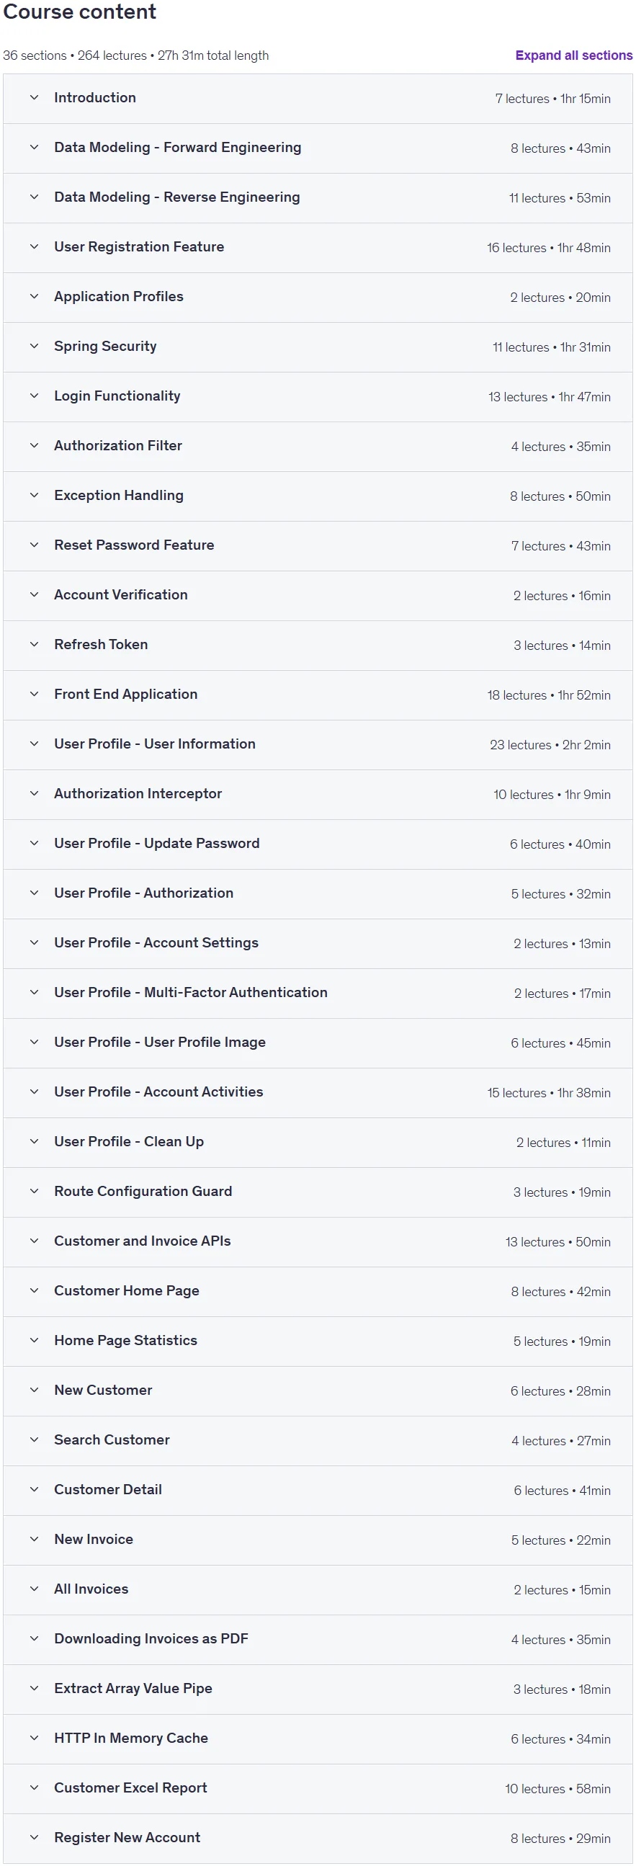Screen dimensions: 636x1866
Task: Expand the Home Page Statistics chevron
Action: coord(34,1341)
